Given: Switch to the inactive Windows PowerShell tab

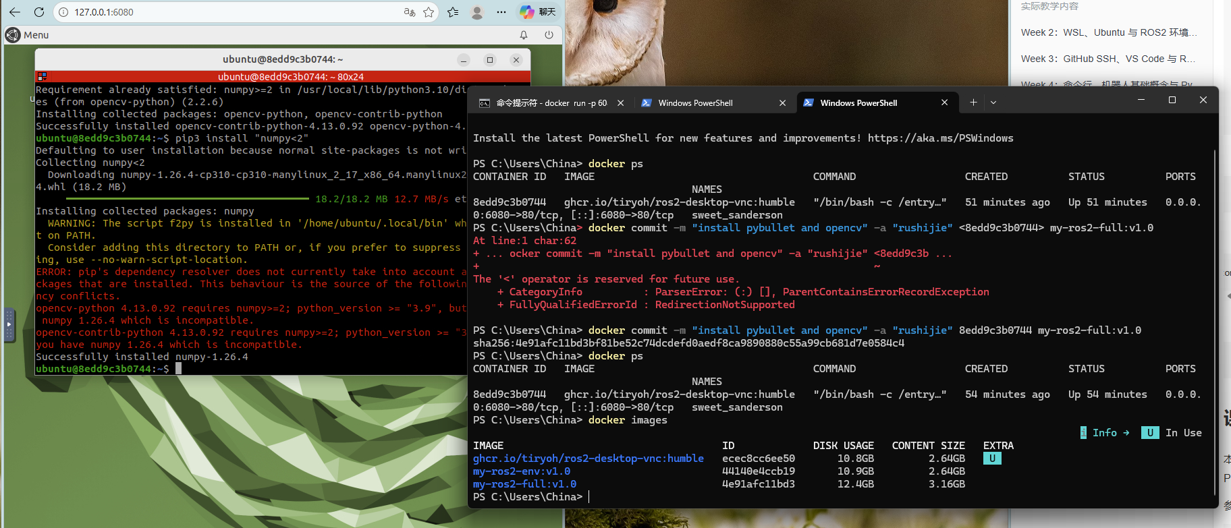Looking at the screenshot, I should [x=714, y=103].
